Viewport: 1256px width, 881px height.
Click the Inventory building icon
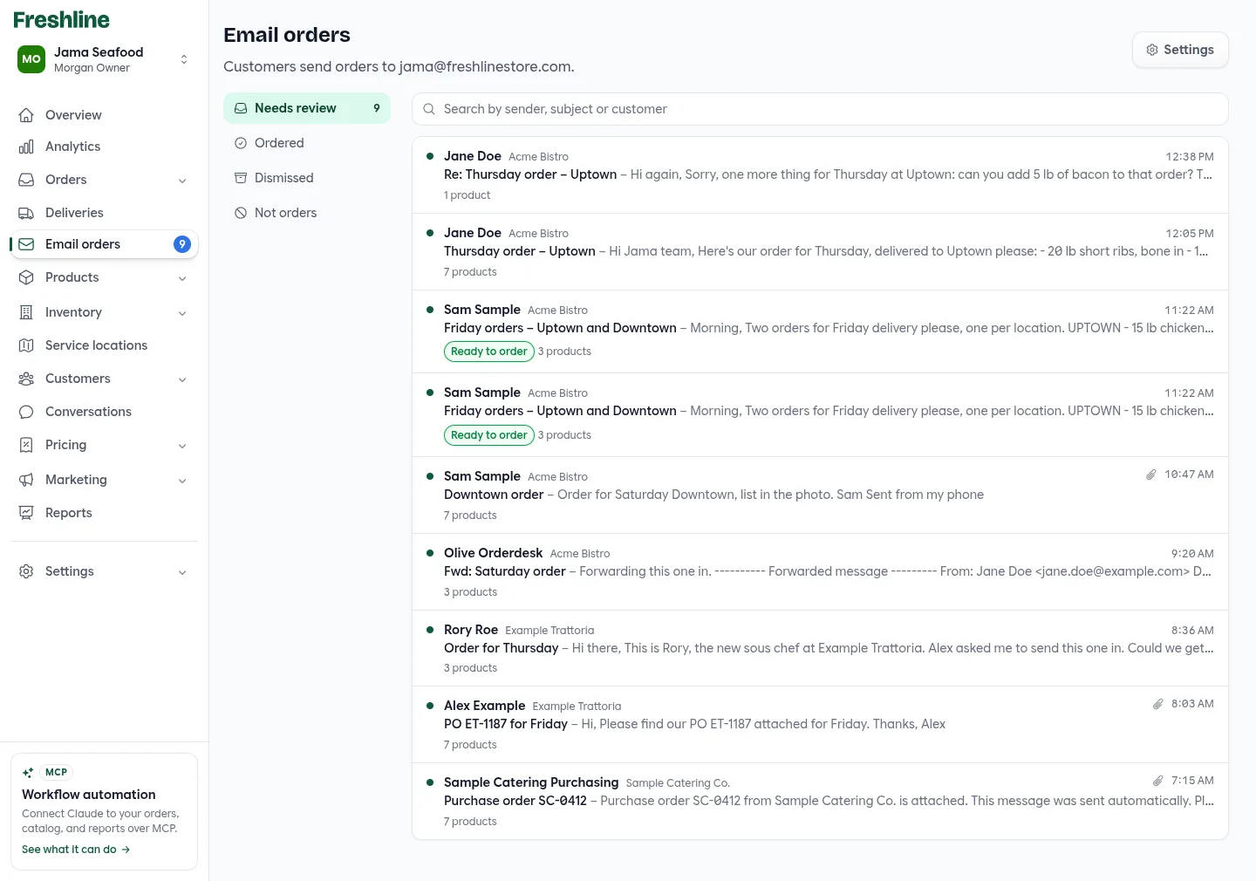coord(26,312)
